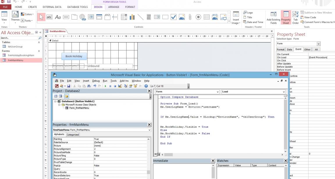Click the Book Holiday form button

tap(74, 56)
